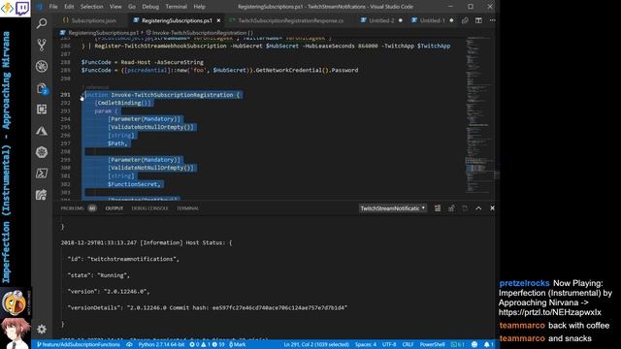Click the $Path, parameter on line 297
Viewport: 621px width, 349px height.
pos(117,143)
